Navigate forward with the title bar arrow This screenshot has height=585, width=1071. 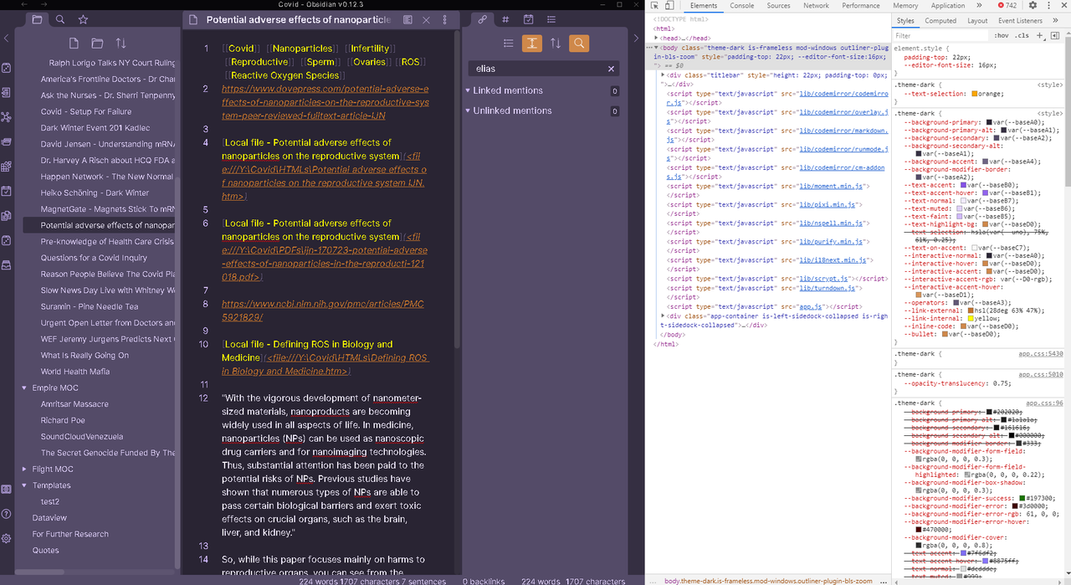pyautogui.click(x=45, y=5)
